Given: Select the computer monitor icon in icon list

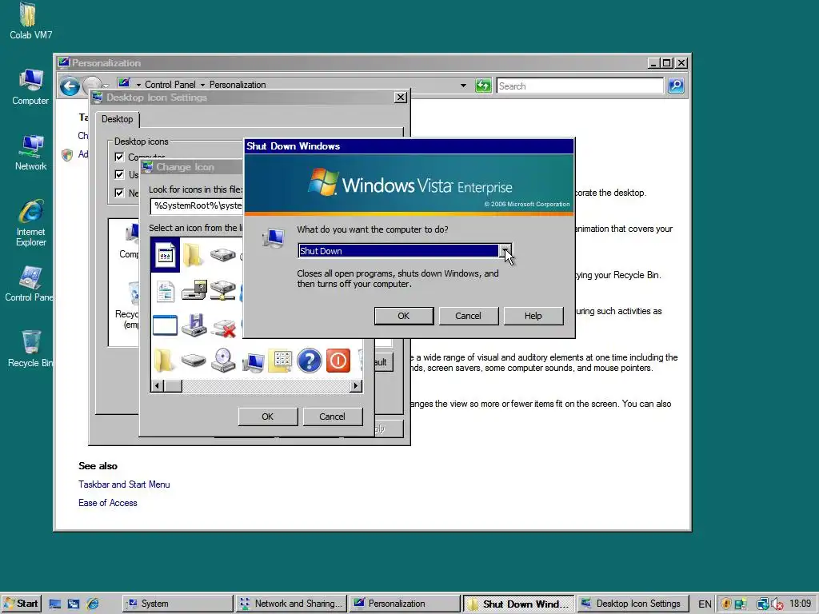Looking at the screenshot, I should 254,362.
